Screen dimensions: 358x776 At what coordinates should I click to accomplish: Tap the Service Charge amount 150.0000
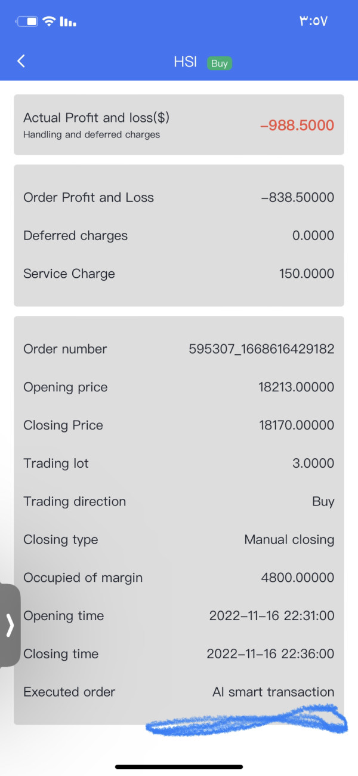point(306,274)
